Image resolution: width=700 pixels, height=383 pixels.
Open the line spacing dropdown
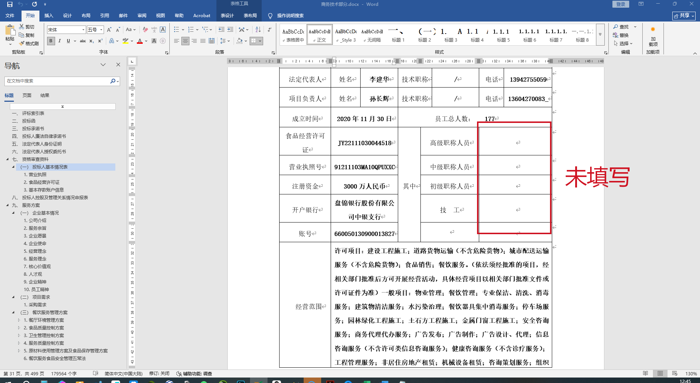pyautogui.click(x=225, y=41)
